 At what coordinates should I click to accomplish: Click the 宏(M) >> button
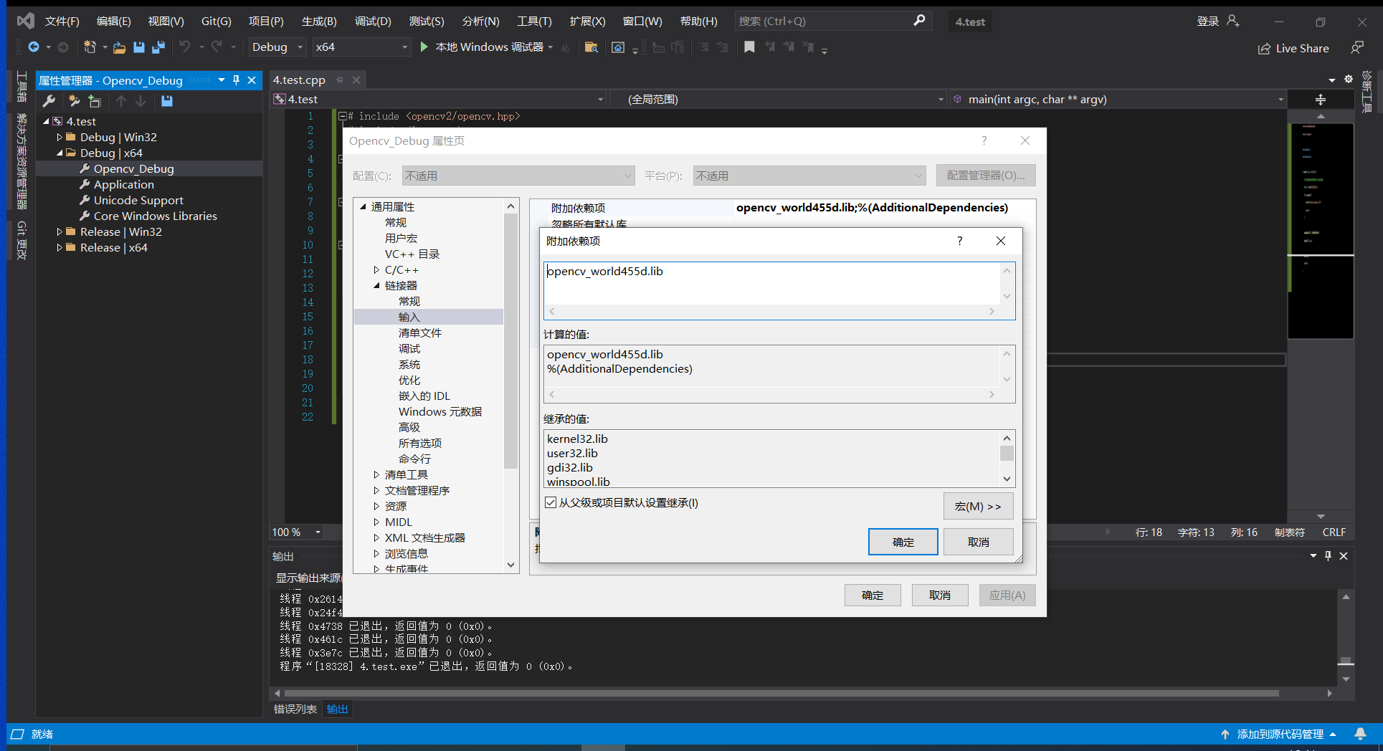point(978,506)
